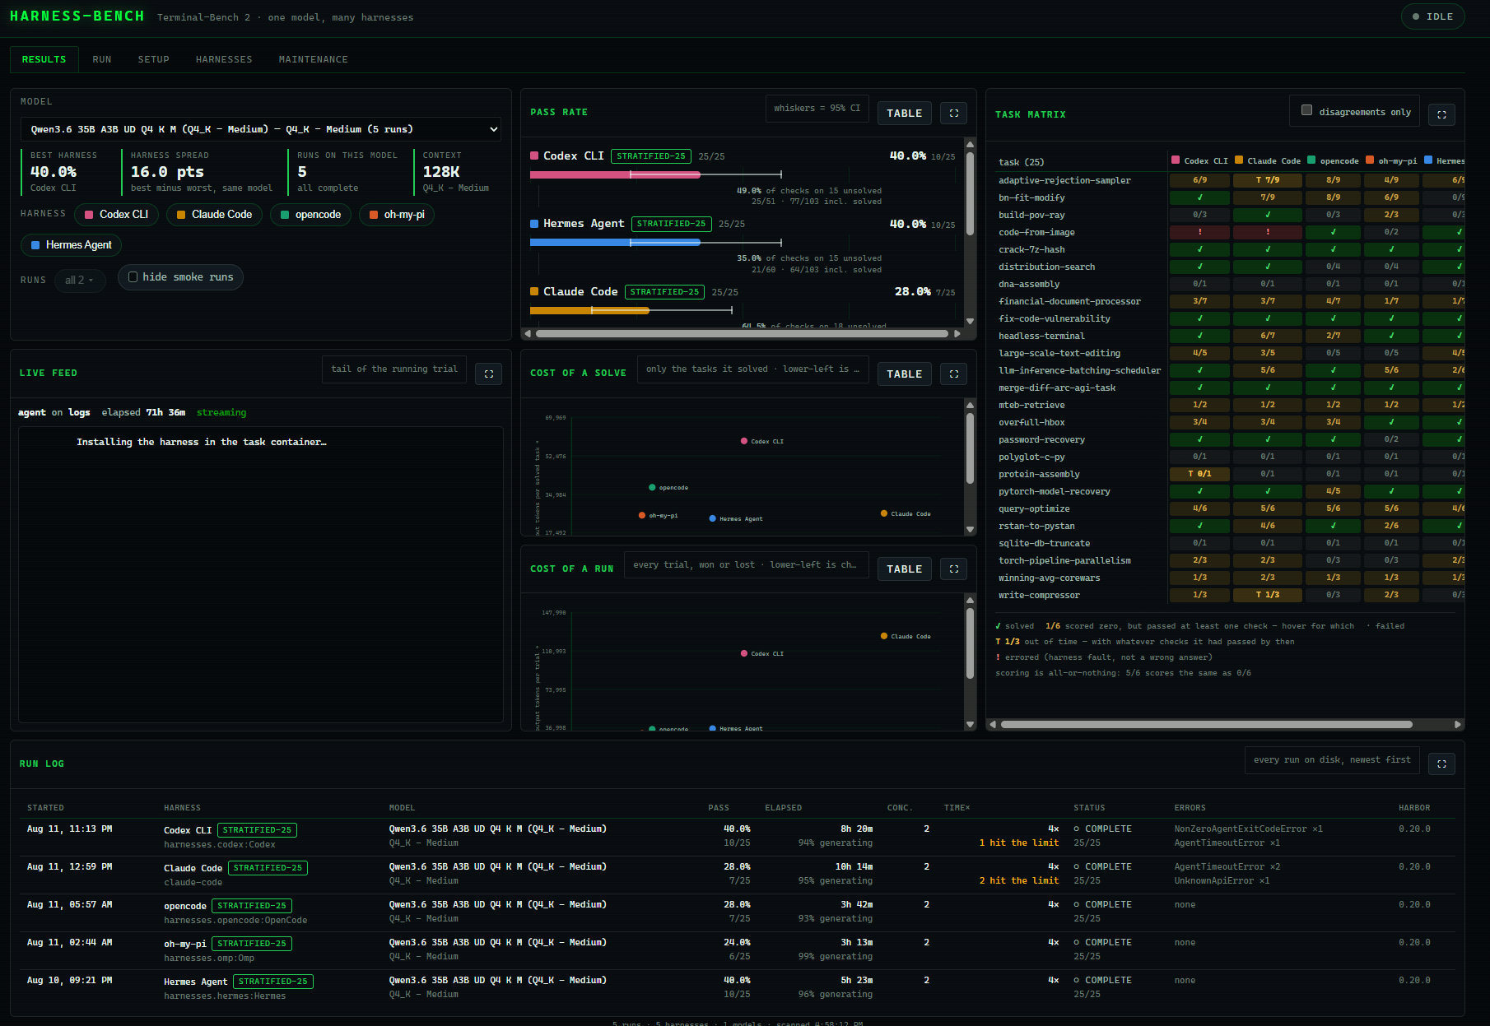This screenshot has width=1490, height=1026.
Task: Expand the Task Matrix panel fullscreen
Action: click(x=1441, y=115)
